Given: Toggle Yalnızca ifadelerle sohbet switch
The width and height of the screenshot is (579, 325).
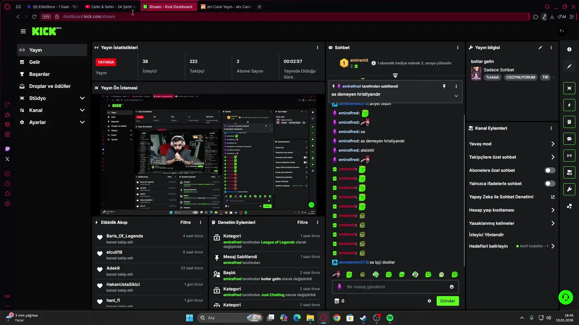Looking at the screenshot, I should pos(550,184).
